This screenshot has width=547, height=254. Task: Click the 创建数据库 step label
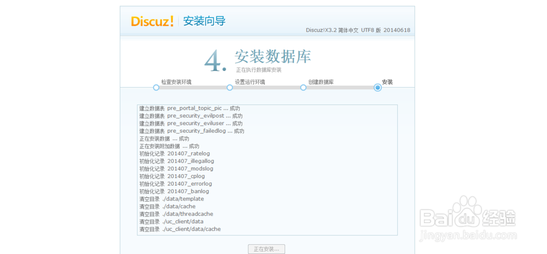coord(321,82)
